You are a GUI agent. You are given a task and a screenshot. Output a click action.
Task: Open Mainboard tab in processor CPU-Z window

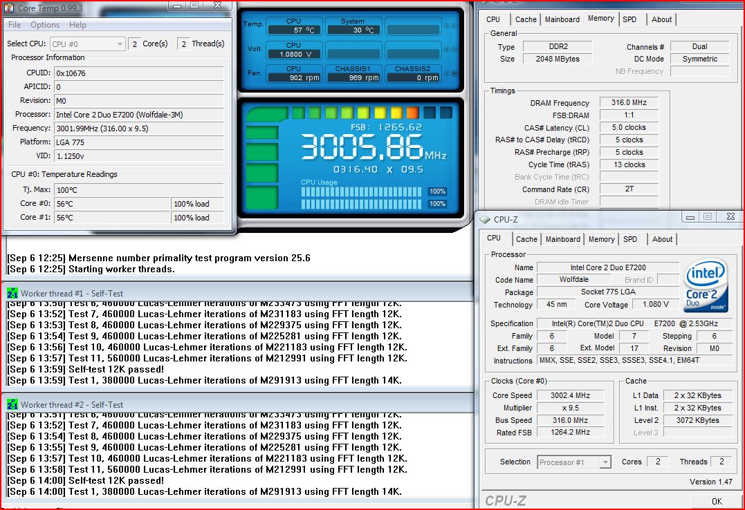tap(563, 239)
